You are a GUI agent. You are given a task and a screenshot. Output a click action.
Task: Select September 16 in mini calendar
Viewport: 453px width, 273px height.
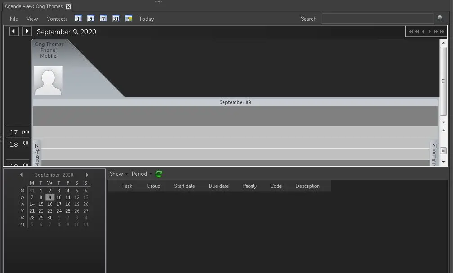pyautogui.click(x=50, y=204)
